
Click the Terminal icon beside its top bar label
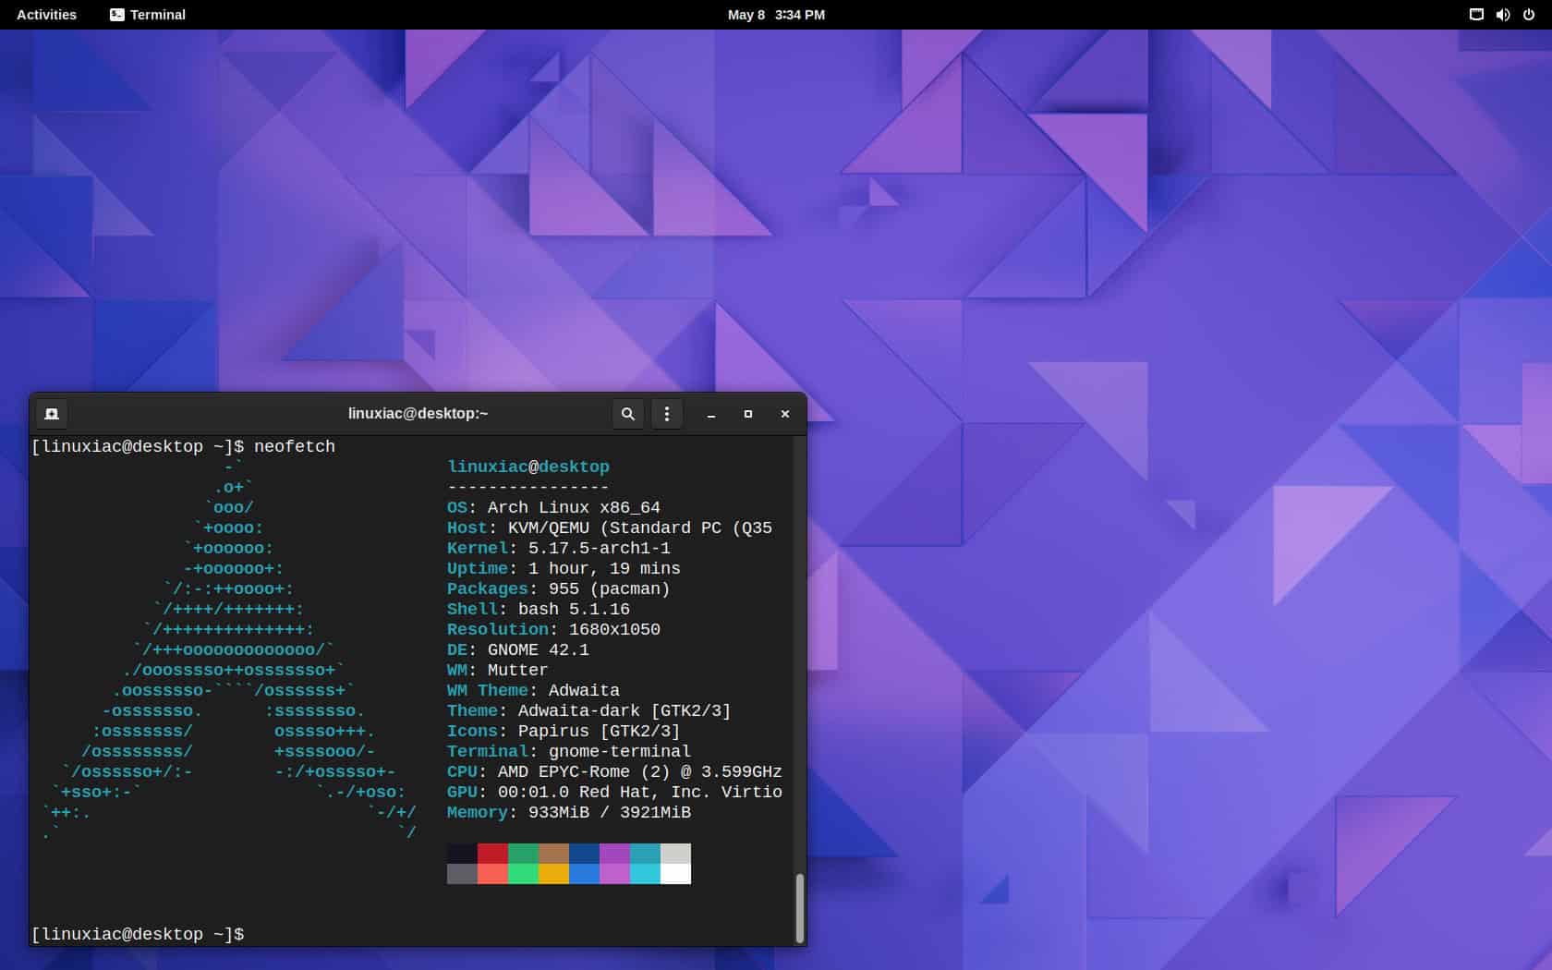click(116, 15)
